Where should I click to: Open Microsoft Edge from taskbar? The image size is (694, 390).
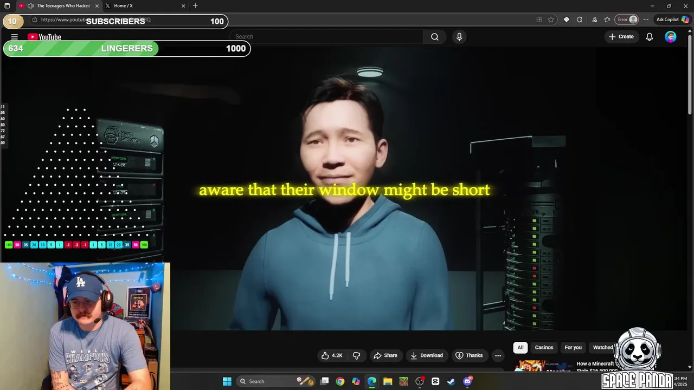pyautogui.click(x=372, y=381)
